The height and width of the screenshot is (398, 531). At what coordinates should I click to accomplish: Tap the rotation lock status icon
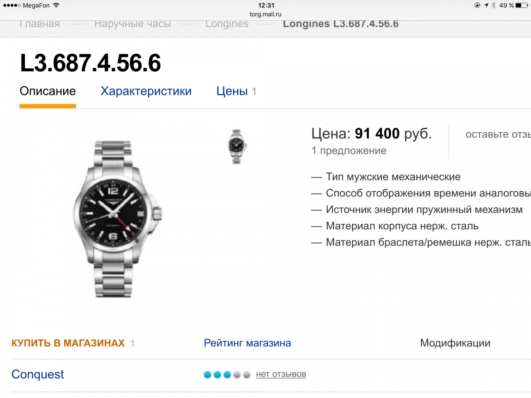(x=477, y=5)
